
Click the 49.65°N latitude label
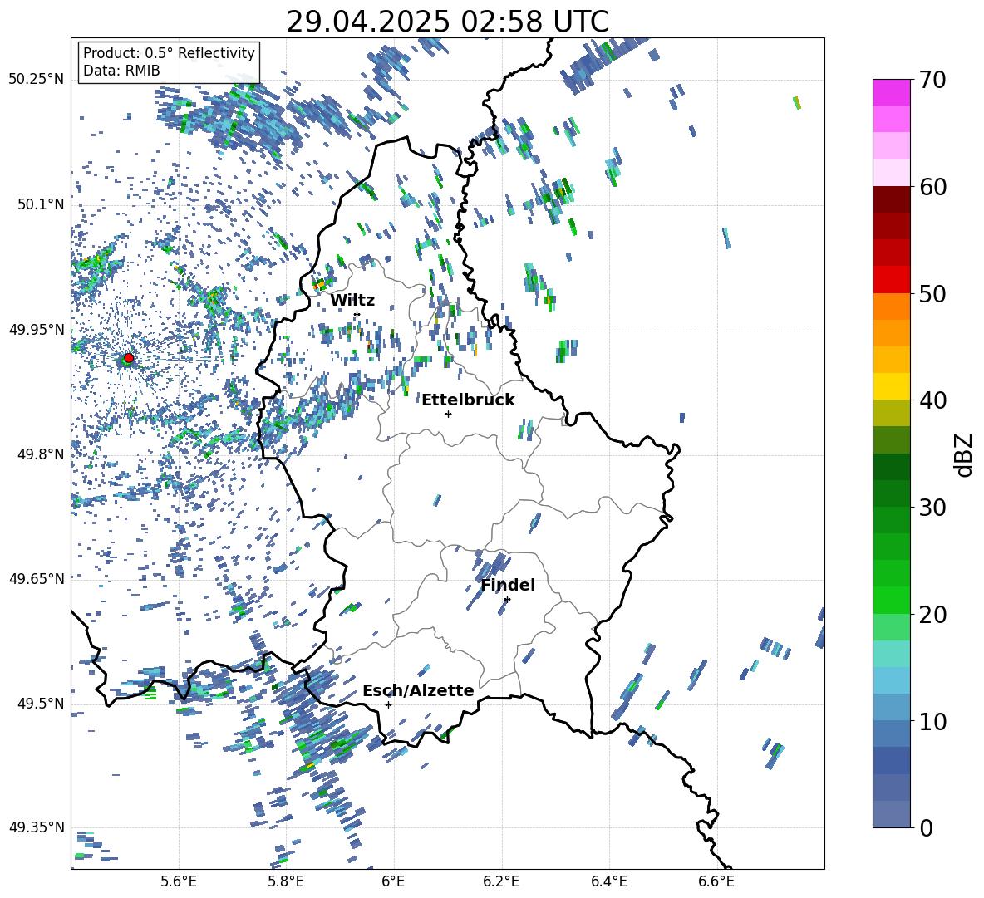37,578
